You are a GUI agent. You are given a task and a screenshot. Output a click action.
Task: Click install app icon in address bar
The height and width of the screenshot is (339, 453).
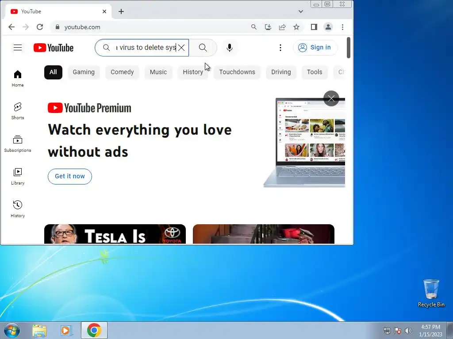coord(268,27)
